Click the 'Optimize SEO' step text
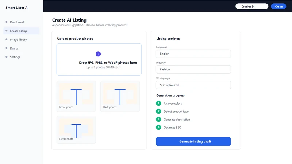The width and height of the screenshot is (292, 164). coord(172,127)
